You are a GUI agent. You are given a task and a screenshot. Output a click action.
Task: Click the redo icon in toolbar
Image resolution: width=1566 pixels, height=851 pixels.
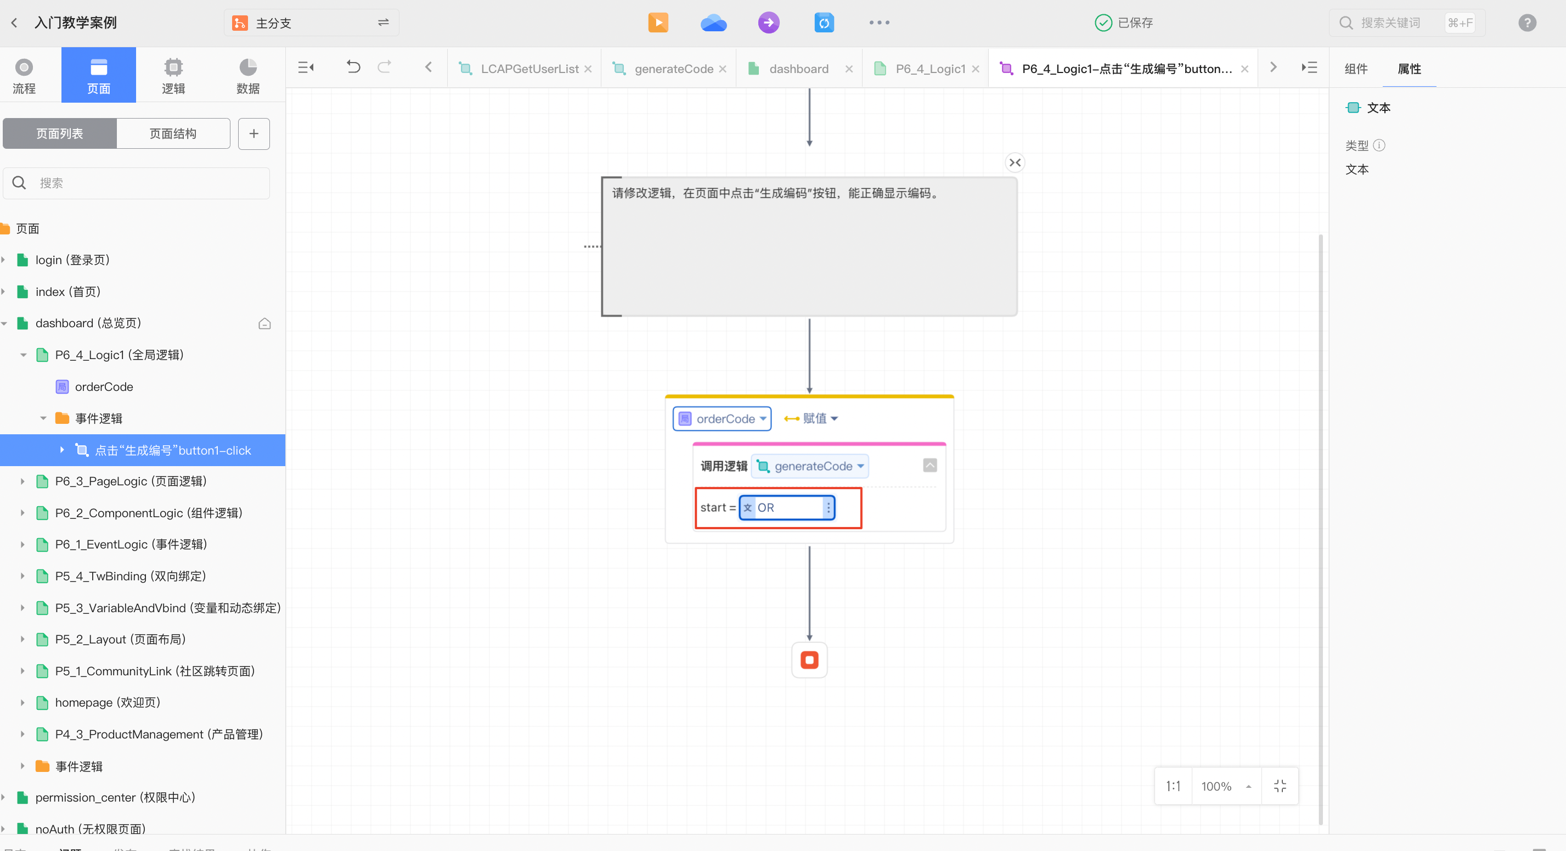[384, 68]
